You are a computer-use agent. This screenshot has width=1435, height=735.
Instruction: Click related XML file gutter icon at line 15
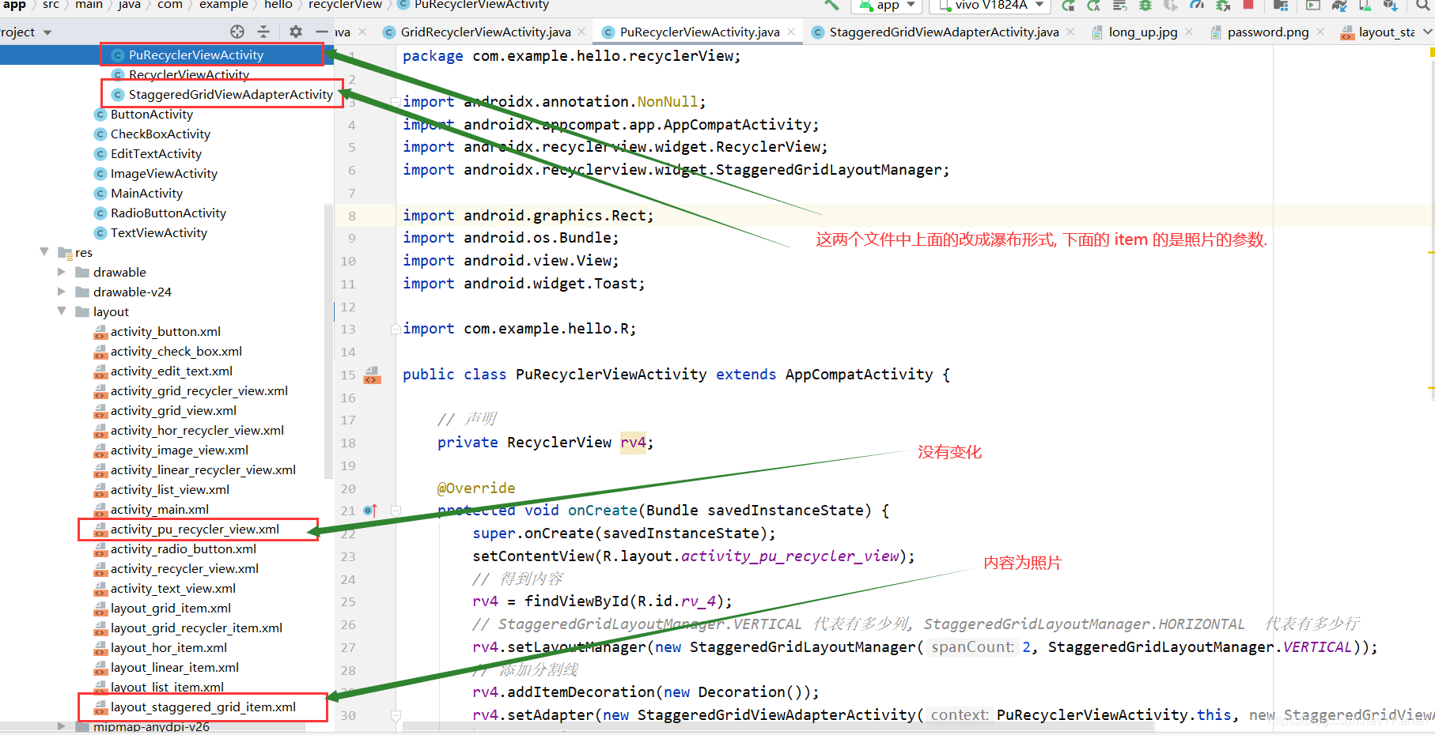click(x=372, y=375)
